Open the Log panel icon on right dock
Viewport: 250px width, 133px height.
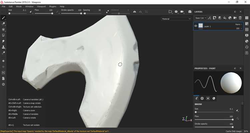pyautogui.click(x=247, y=53)
